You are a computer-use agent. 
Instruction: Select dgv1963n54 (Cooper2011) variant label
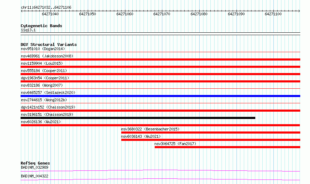pos(45,78)
